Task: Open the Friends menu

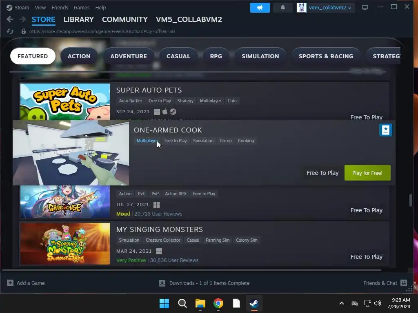Action: [60, 7]
